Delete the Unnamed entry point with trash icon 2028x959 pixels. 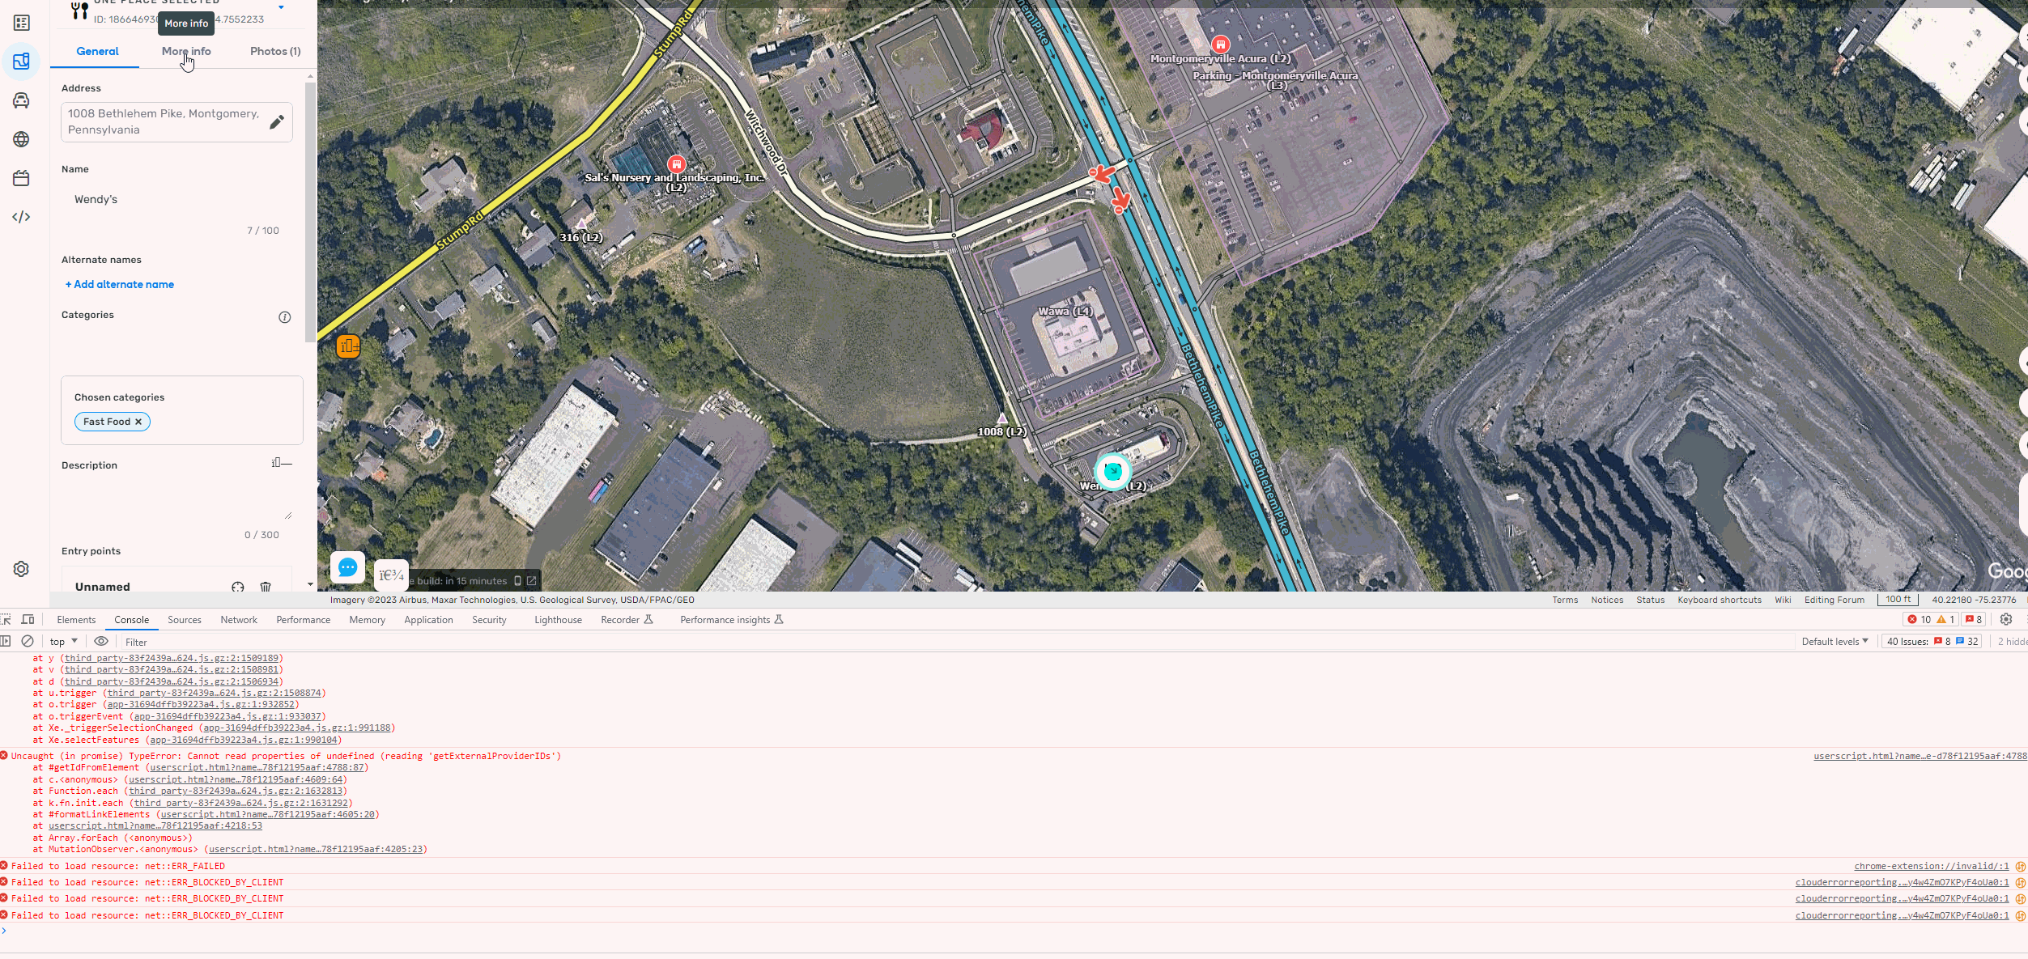click(x=266, y=587)
